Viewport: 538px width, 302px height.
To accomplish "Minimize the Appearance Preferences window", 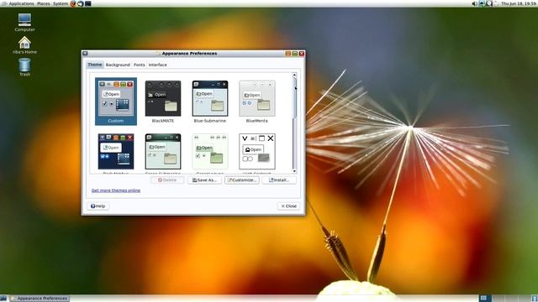I will pos(287,54).
